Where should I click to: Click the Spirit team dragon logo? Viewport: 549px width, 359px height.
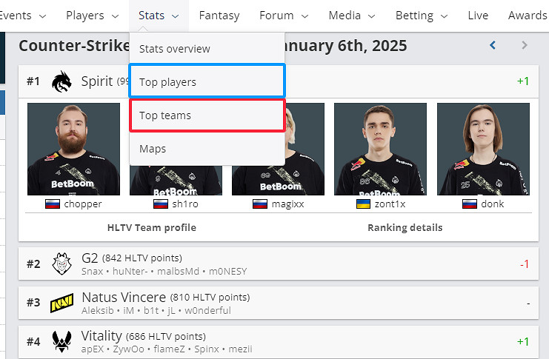63,81
